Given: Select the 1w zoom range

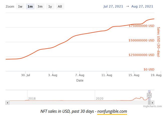Looking at the screenshot, I should 20,7.
